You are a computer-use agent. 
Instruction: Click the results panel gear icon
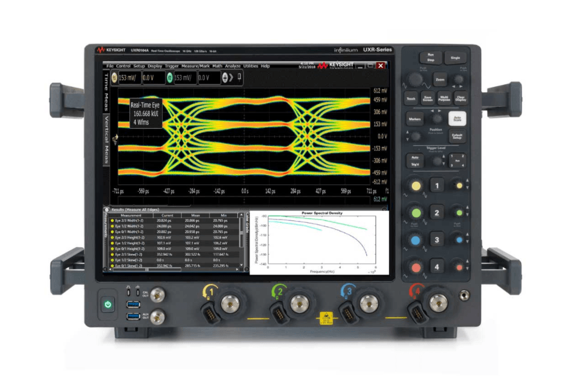107,210
